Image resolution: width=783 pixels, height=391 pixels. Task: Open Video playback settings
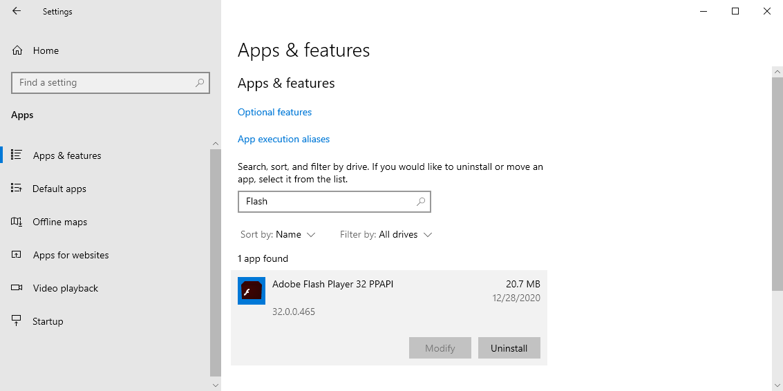(x=66, y=288)
